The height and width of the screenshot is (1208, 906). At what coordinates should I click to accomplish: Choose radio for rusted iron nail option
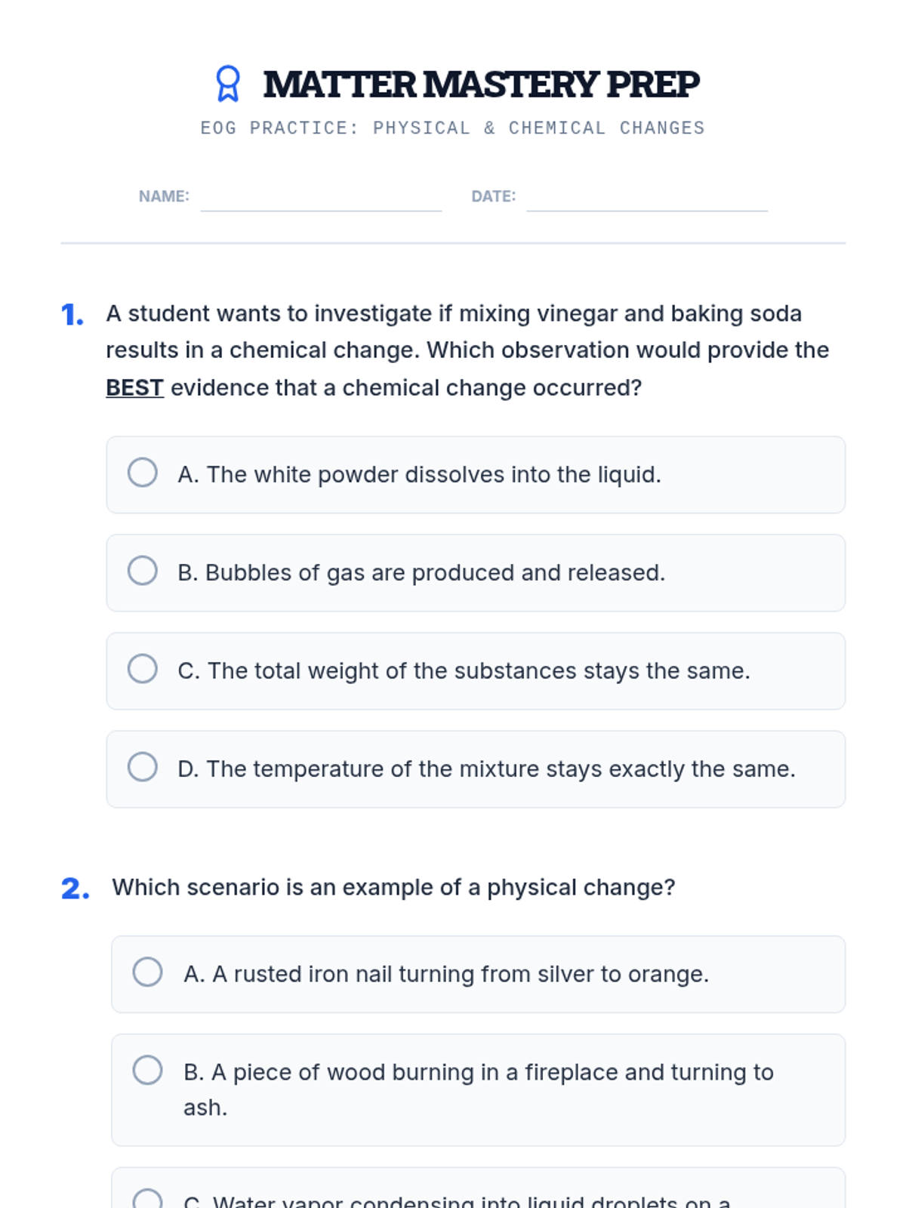(148, 972)
